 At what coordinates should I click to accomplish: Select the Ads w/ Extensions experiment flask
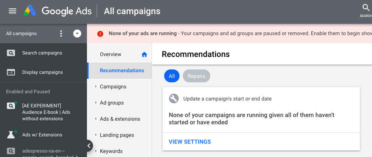(x=11, y=135)
